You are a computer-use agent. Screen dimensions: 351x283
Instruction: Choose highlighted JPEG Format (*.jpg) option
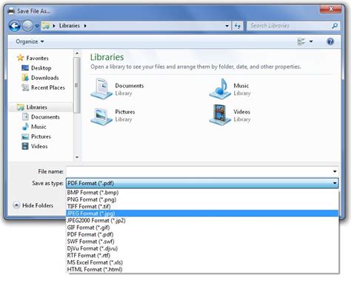pyautogui.click(x=202, y=213)
